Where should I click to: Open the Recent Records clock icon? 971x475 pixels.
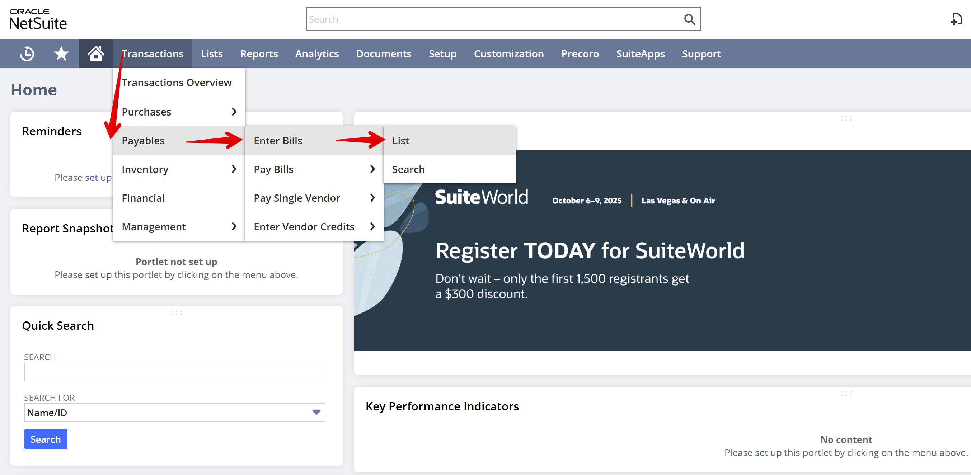pyautogui.click(x=27, y=53)
